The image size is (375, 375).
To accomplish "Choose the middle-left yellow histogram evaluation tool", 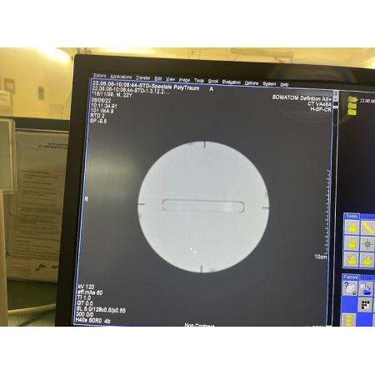I will pyautogui.click(x=352, y=243).
